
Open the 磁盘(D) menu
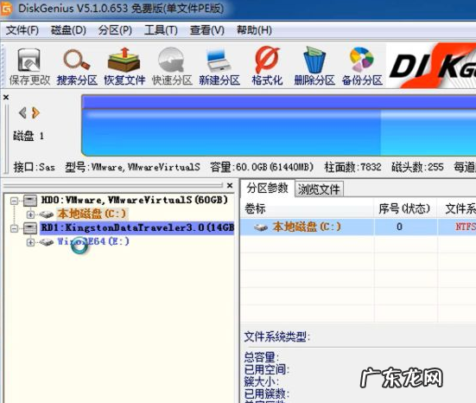coord(68,30)
